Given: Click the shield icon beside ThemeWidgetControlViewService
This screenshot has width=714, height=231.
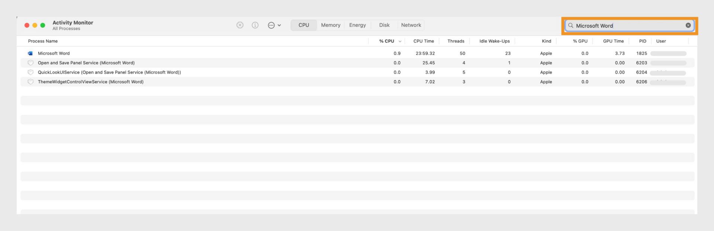Looking at the screenshot, I should pyautogui.click(x=31, y=82).
